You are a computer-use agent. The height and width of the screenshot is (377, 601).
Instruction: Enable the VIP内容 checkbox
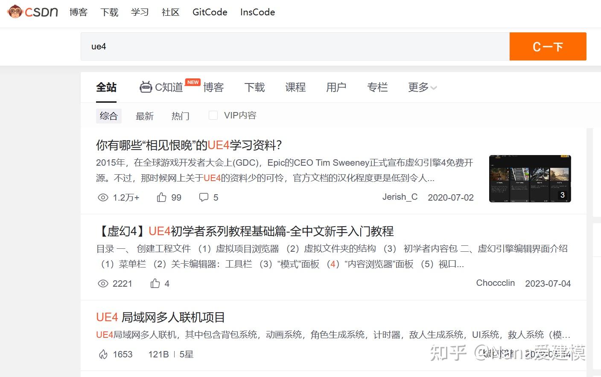click(213, 115)
